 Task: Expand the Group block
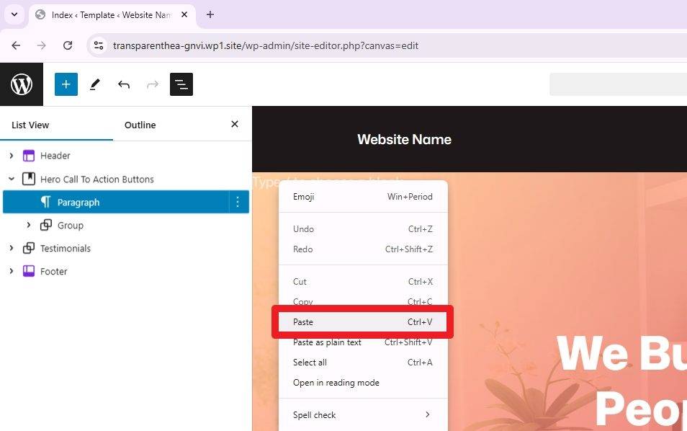point(29,226)
